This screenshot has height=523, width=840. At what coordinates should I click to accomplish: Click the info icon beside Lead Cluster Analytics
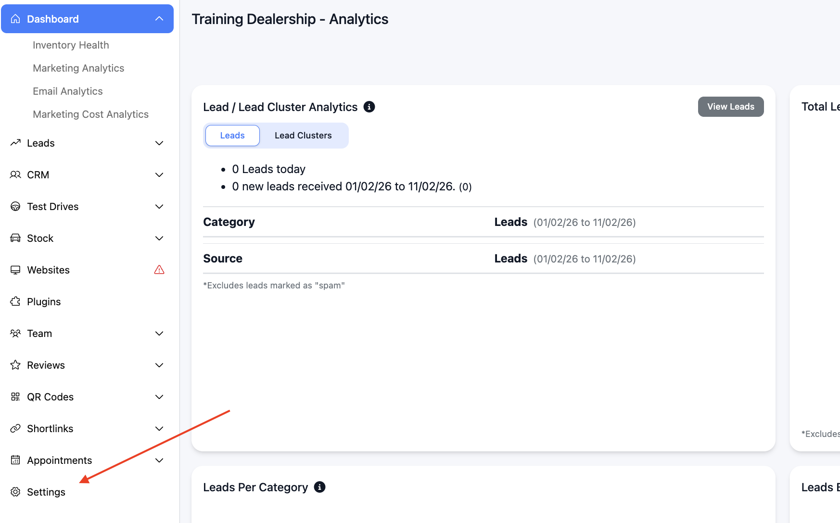click(x=369, y=107)
